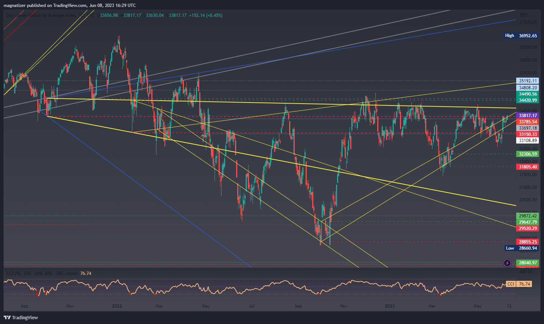The image size is (544, 324).
Task: Select the green 34490.56 price label
Action: (528, 94)
